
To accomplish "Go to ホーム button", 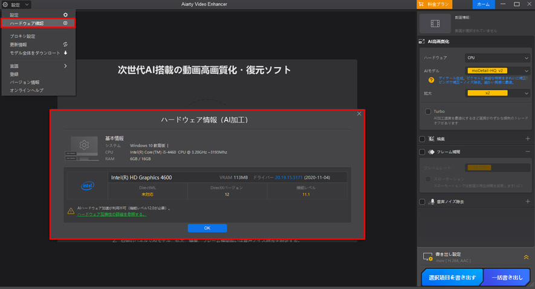I will coord(484,4).
